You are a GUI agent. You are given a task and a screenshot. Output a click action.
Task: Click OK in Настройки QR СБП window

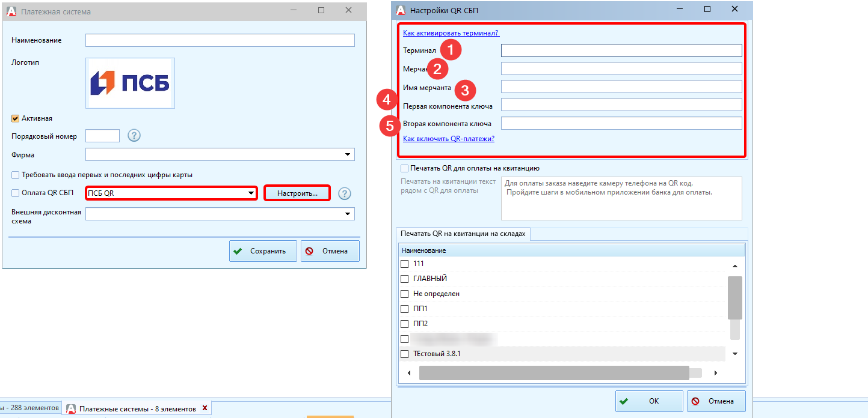pos(649,401)
